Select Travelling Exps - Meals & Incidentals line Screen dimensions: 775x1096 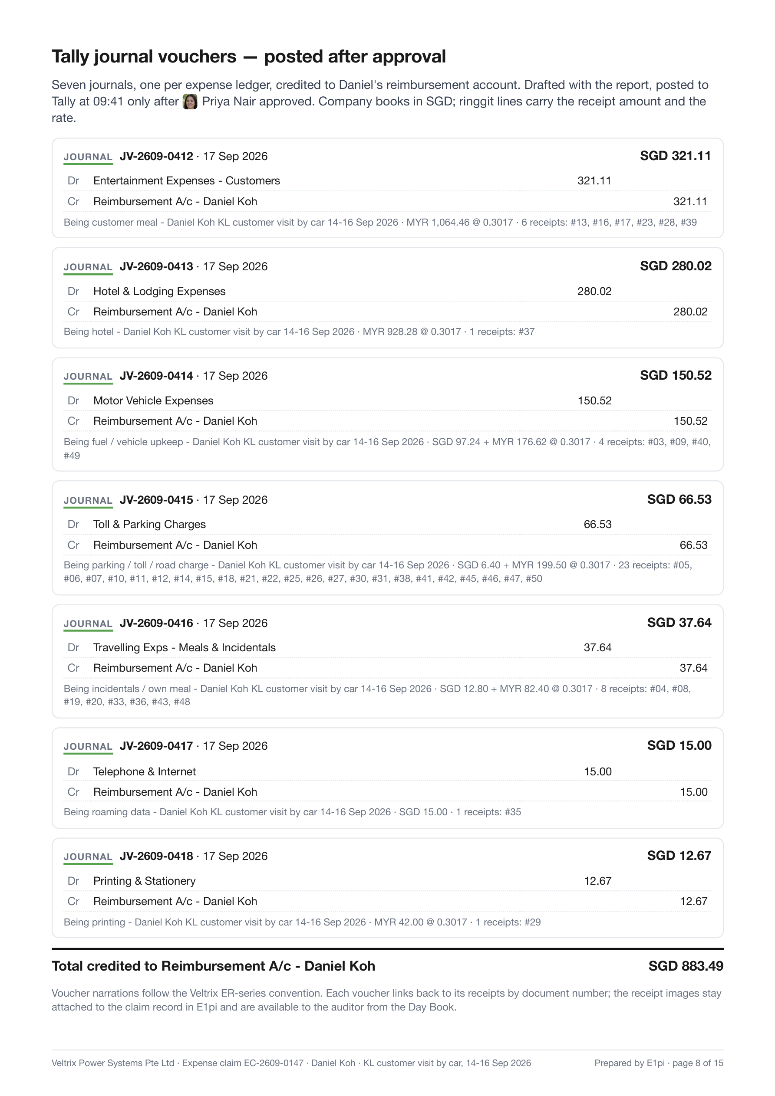[x=387, y=647]
